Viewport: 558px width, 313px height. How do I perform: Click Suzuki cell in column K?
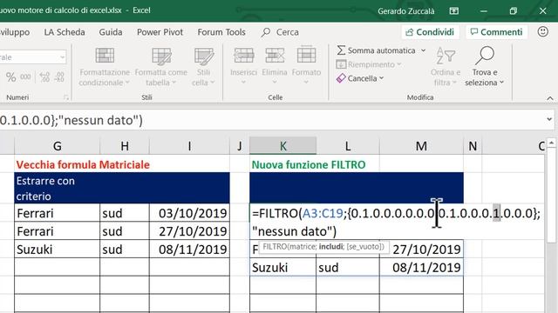282,267
